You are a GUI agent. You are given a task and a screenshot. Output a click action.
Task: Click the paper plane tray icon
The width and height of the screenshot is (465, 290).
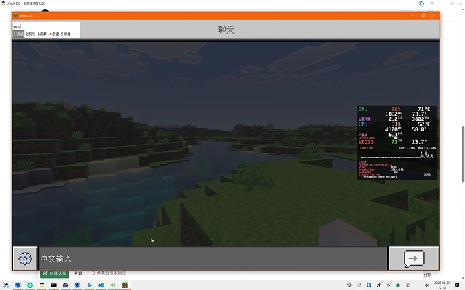pyautogui.click(x=379, y=285)
